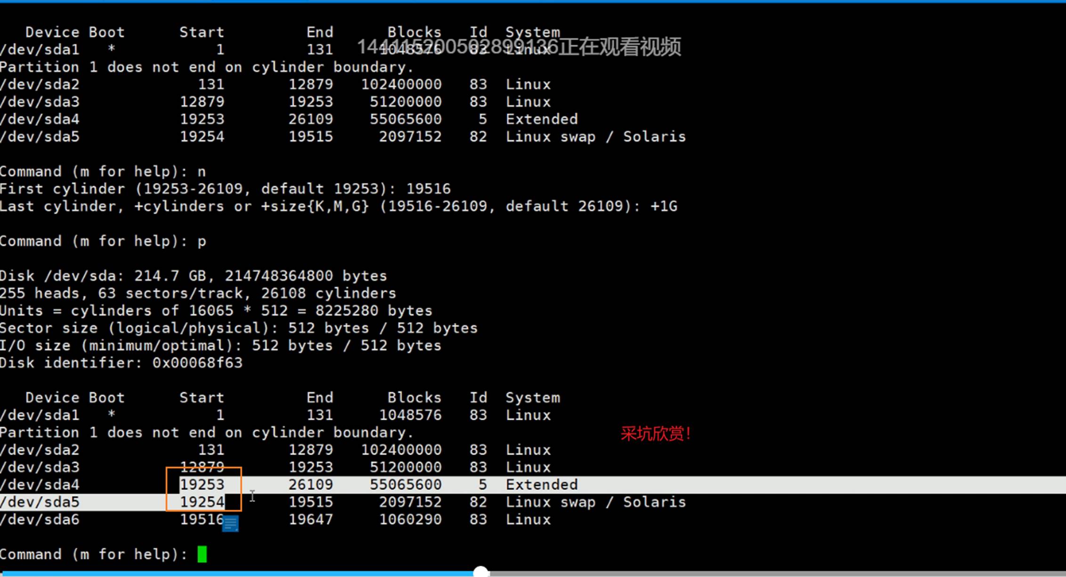Viewport: 1066px width, 577px height.
Task: Click the /dev/sda6 row at bottom
Action: pyautogui.click(x=40, y=519)
